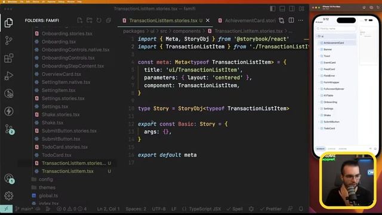The height and width of the screenshot is (215, 382).
Task: Expand TodoCard in the simulator list
Action: click(x=329, y=128)
